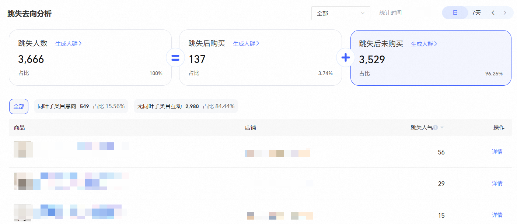Select 同叶子类目意向 filter tab
The height and width of the screenshot is (224, 517).
(x=81, y=106)
